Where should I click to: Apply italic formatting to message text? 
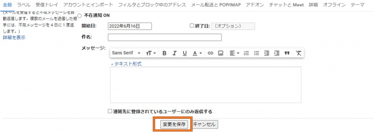(175, 53)
